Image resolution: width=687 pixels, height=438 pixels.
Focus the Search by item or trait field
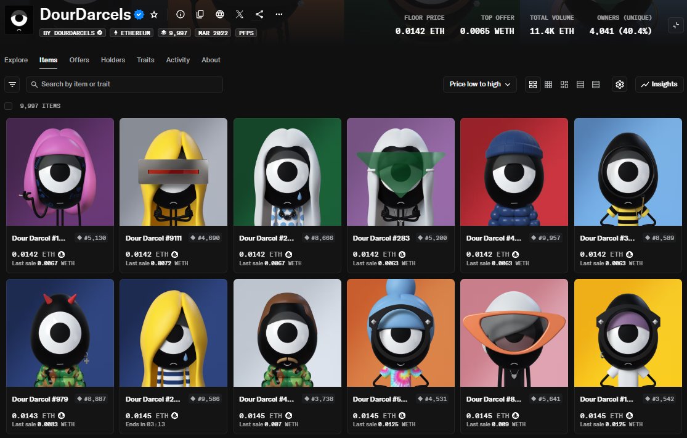coord(124,85)
